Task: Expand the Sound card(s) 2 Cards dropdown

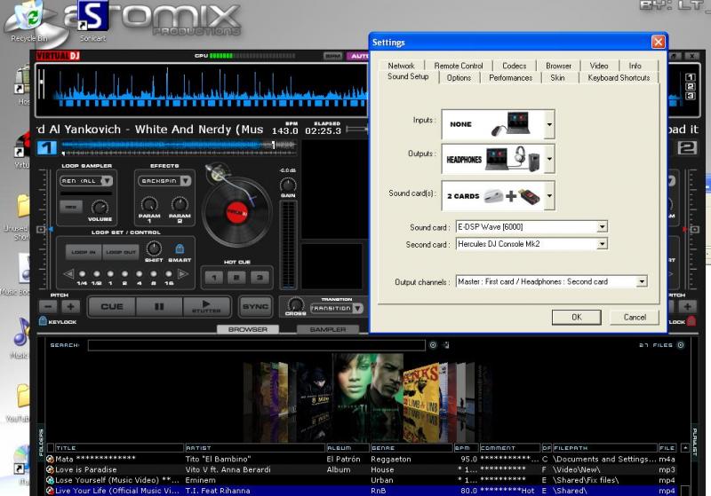Action: (x=548, y=195)
